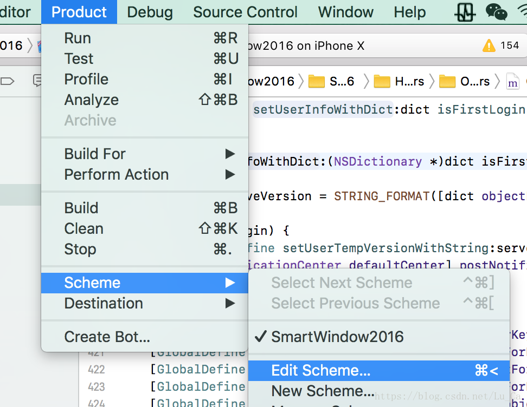Click Analyze in the Product menu

(x=91, y=100)
